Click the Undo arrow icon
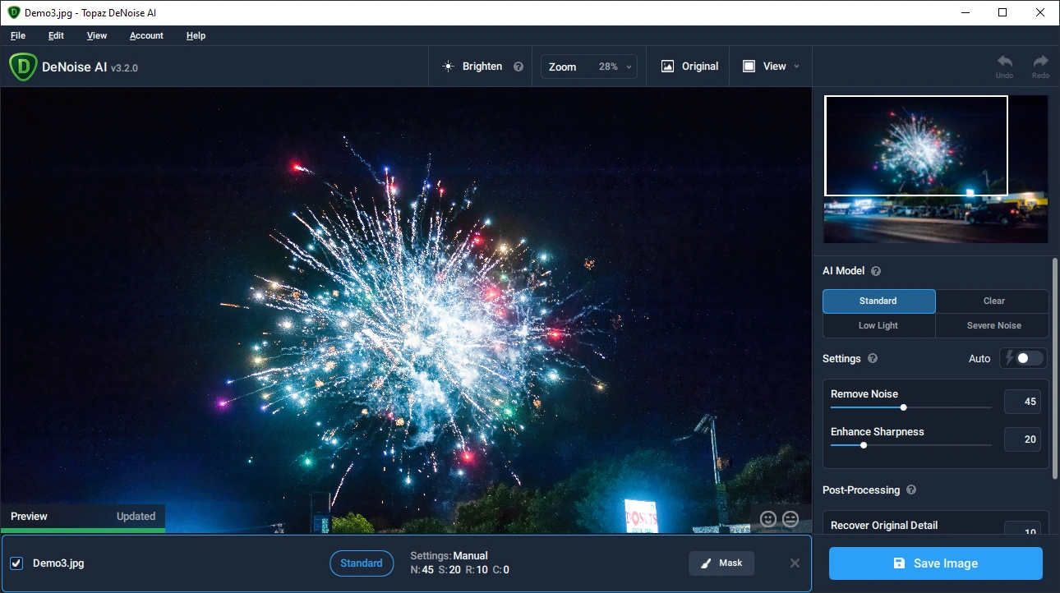Viewport: 1060px width, 593px height. click(1004, 62)
